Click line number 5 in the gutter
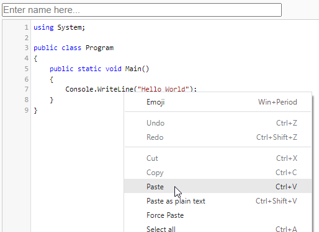The height and width of the screenshot is (232, 319). point(26,69)
